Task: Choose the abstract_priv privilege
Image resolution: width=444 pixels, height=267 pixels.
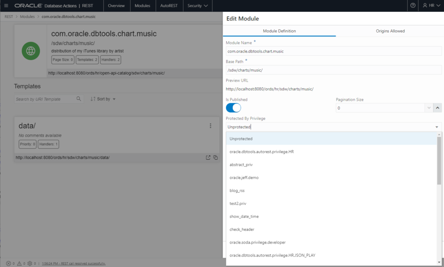Action: point(331,165)
